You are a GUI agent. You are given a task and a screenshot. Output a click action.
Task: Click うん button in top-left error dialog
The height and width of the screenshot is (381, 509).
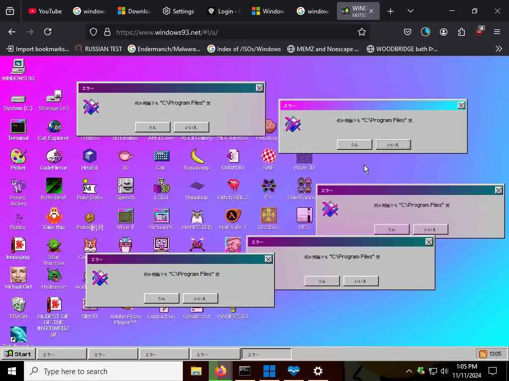click(x=153, y=127)
